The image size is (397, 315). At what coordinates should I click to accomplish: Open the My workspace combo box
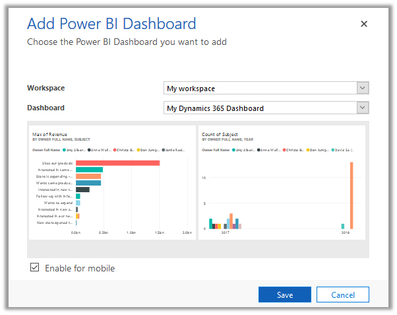(260, 88)
